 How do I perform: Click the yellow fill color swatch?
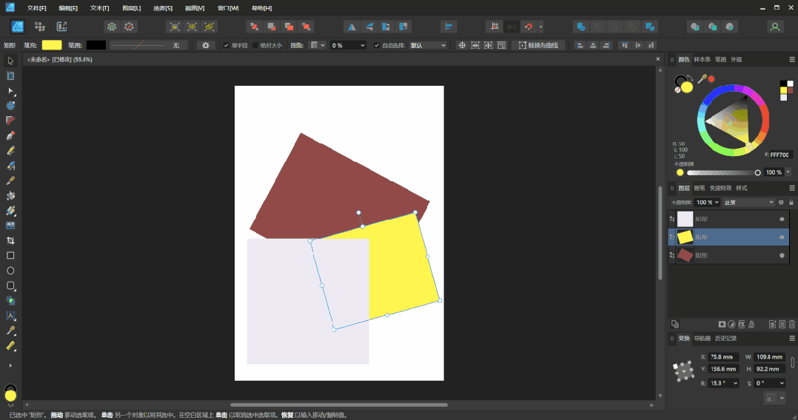(52, 45)
